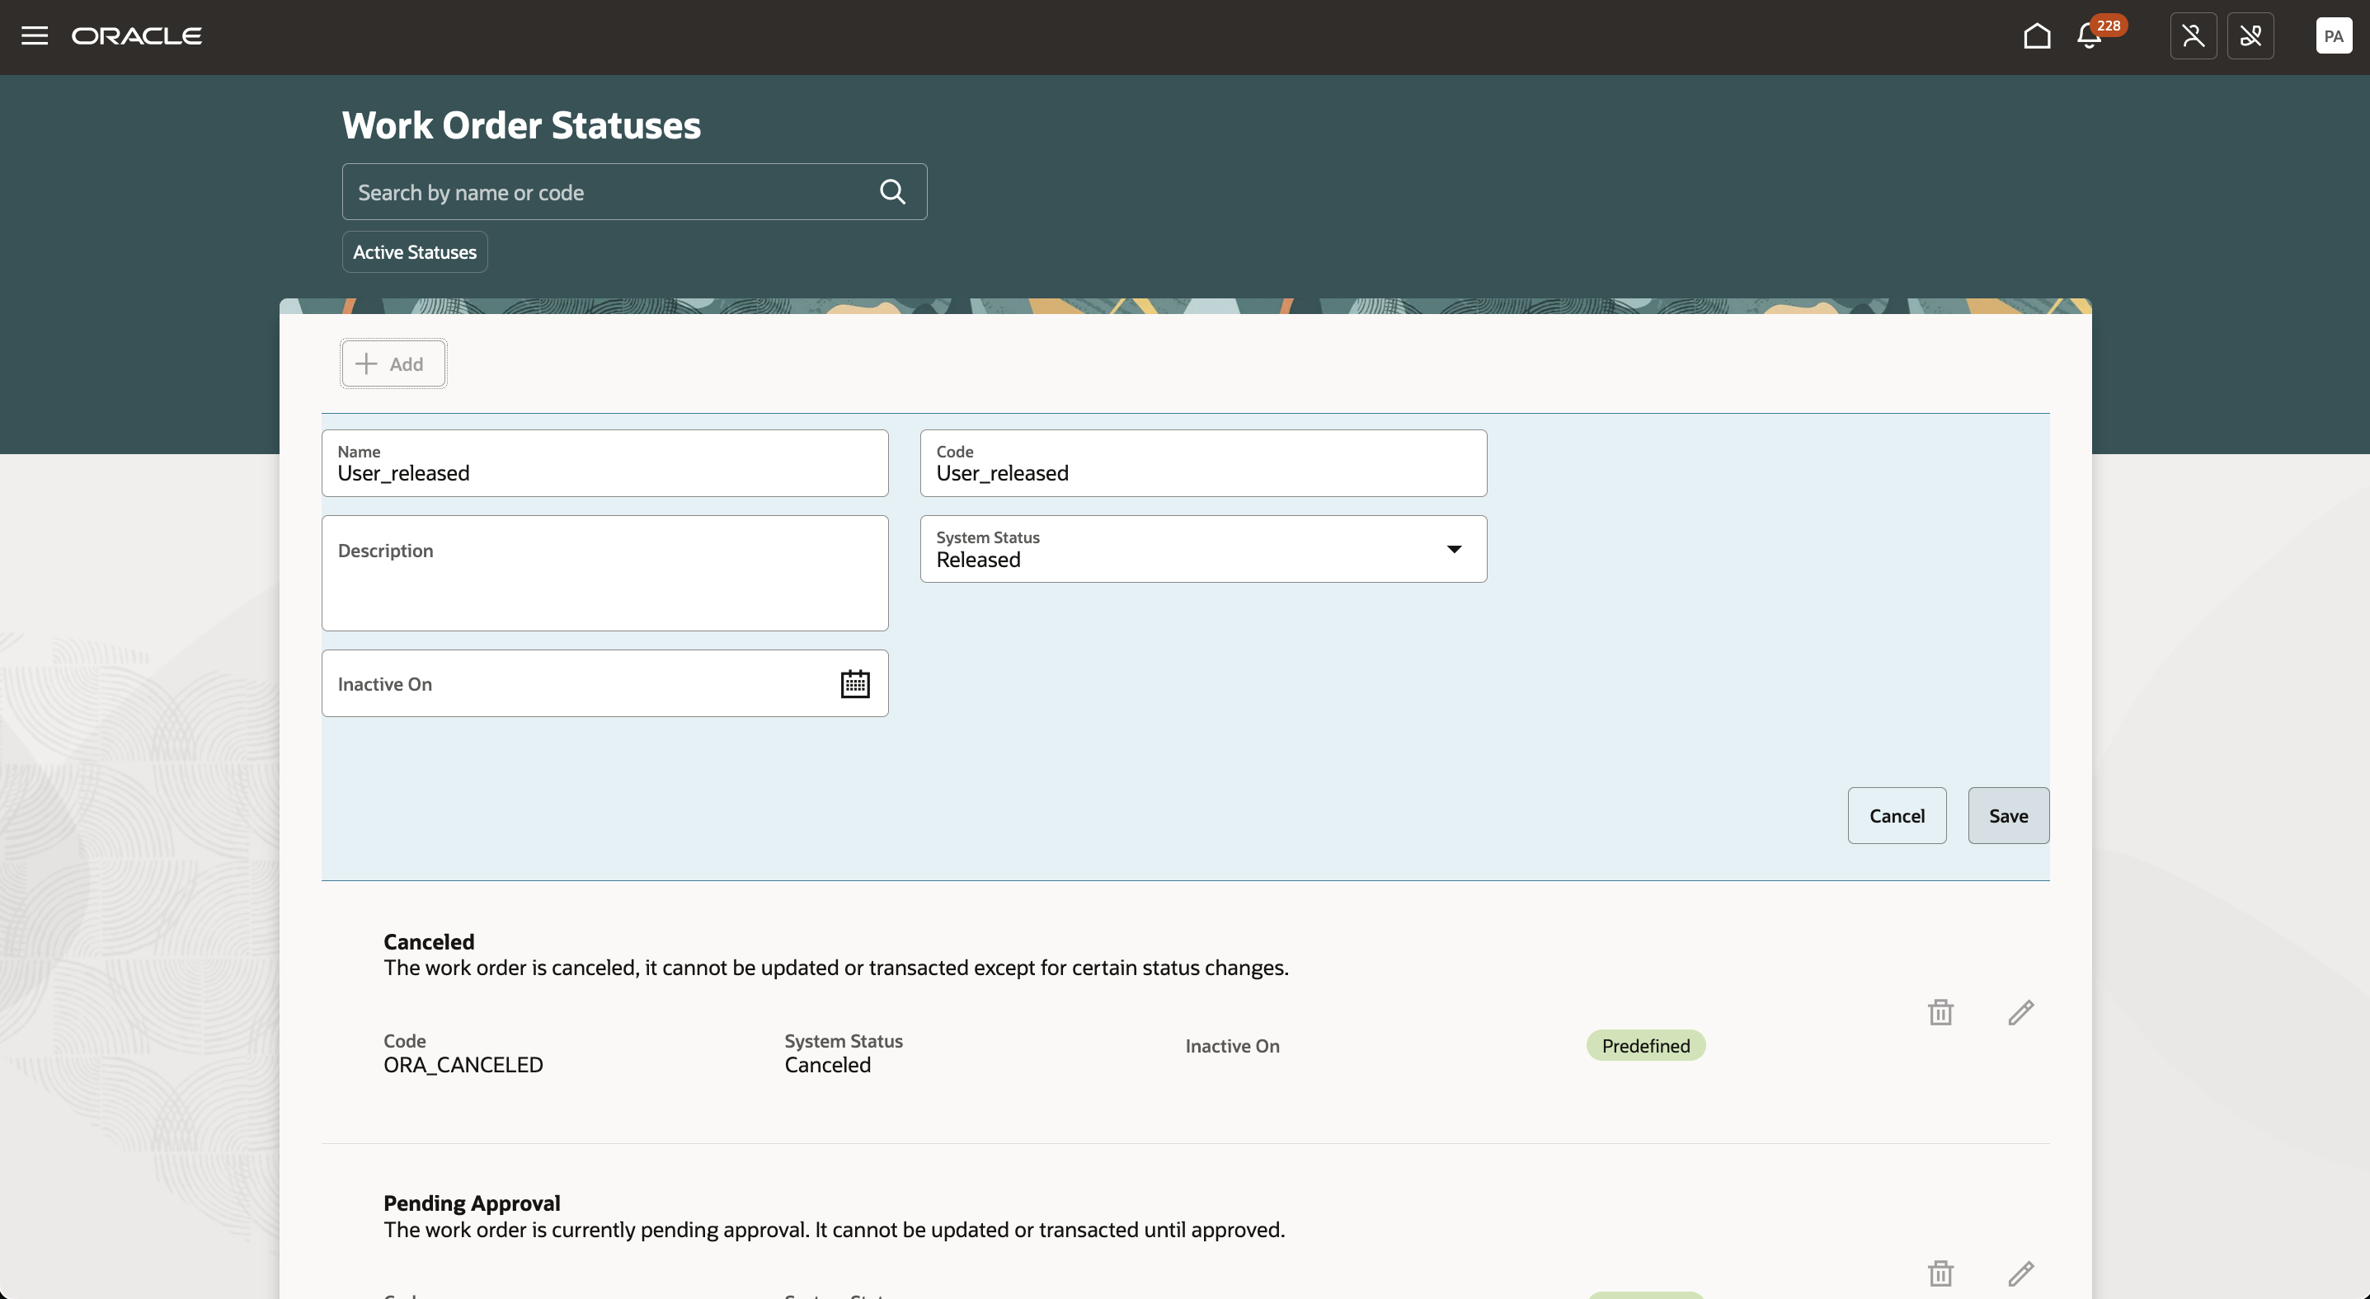
Task: Click the ORA_CANCELED code value
Action: click(x=463, y=1065)
